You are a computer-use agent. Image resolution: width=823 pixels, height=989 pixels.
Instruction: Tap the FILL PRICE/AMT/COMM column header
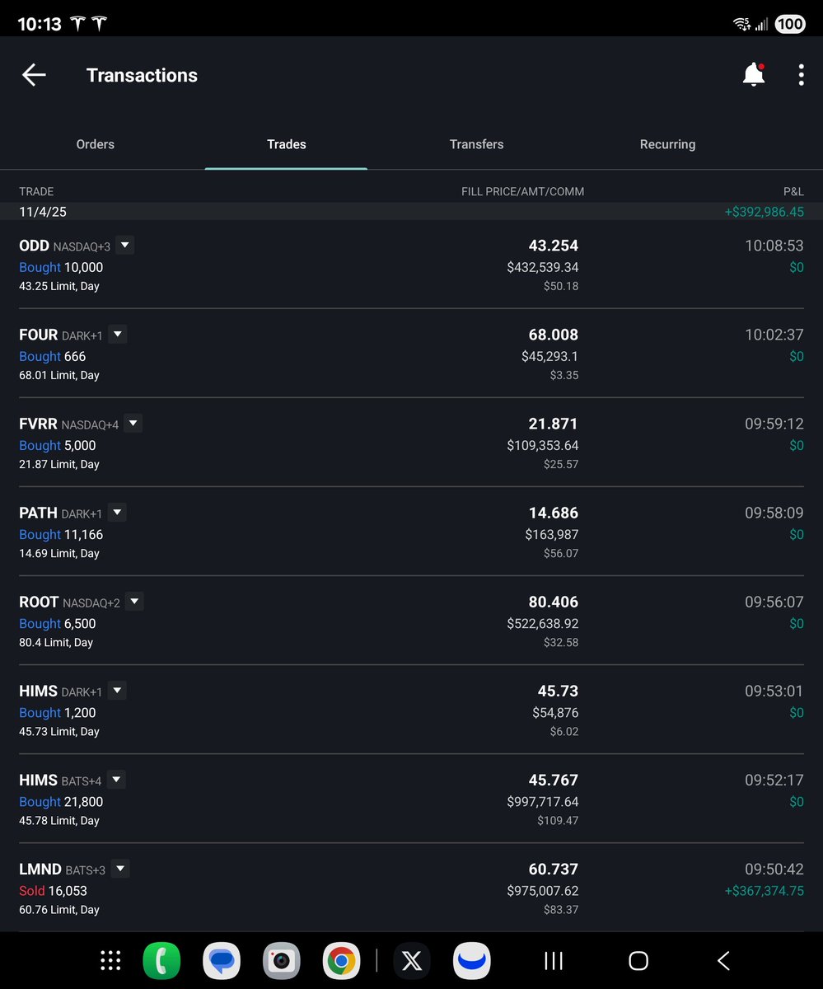tap(522, 191)
